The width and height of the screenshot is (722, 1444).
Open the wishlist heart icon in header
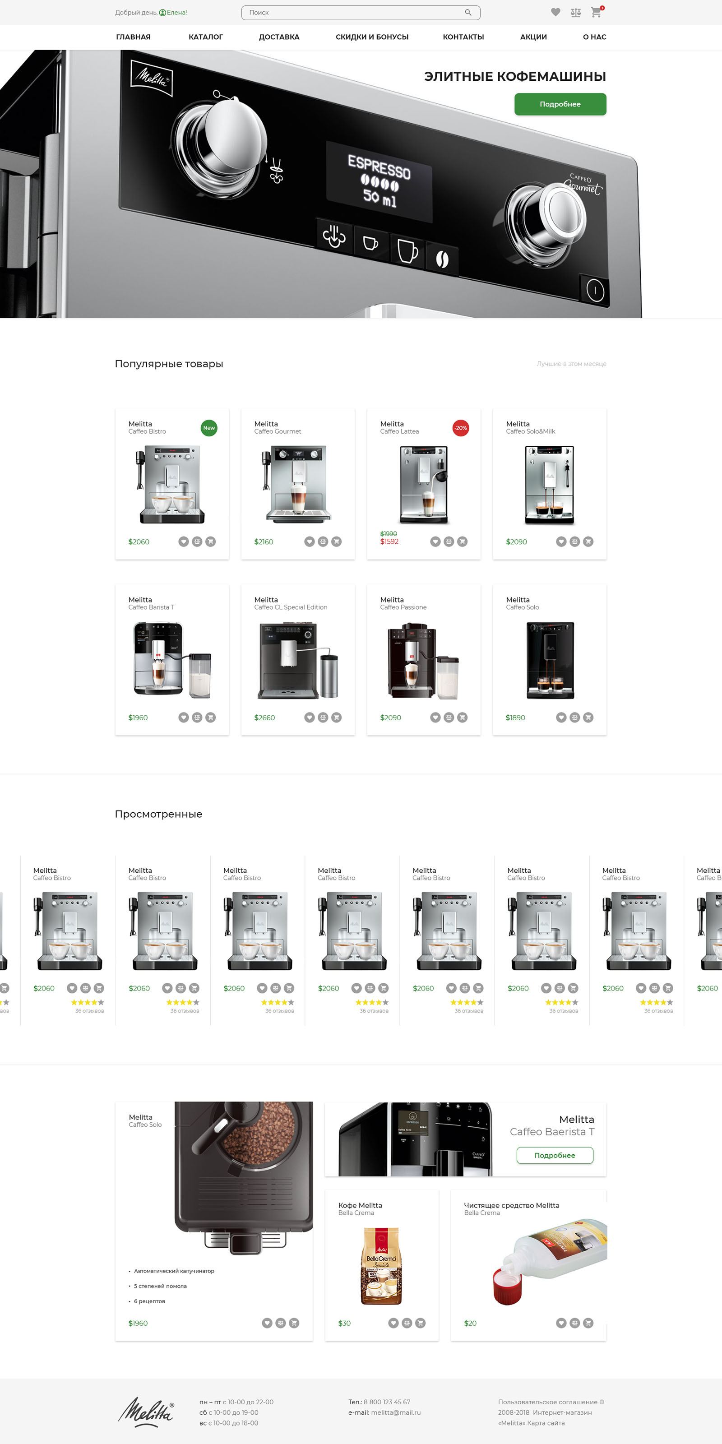click(555, 12)
